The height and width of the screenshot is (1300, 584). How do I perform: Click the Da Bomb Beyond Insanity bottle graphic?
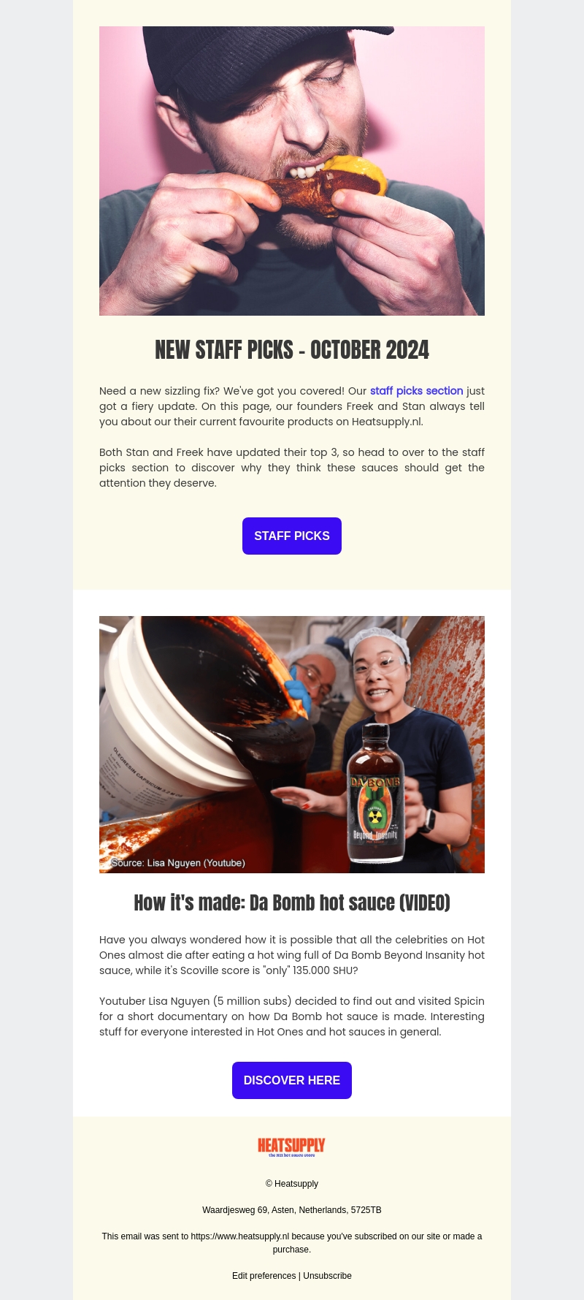point(375,793)
